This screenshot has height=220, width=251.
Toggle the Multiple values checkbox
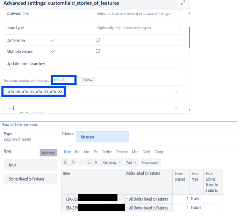(x=98, y=51)
